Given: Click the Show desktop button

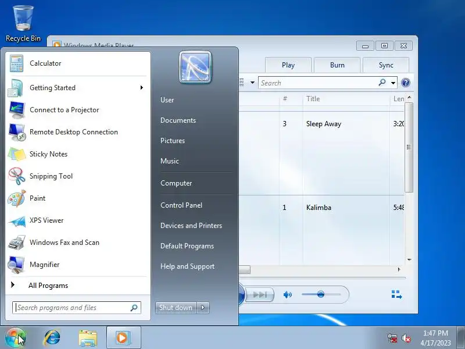Looking at the screenshot, I should [x=461, y=338].
